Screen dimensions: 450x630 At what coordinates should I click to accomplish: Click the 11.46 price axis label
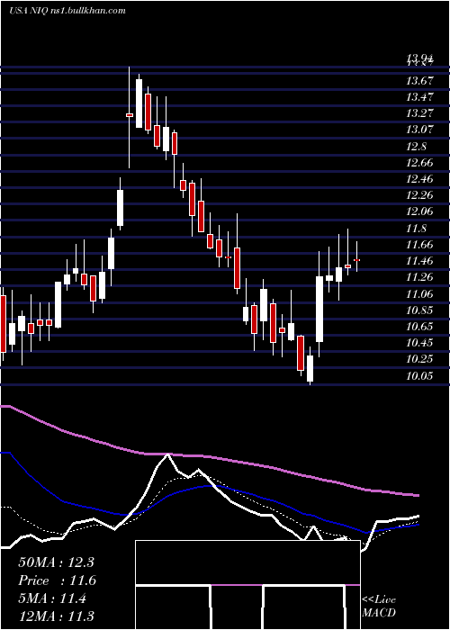point(419,262)
